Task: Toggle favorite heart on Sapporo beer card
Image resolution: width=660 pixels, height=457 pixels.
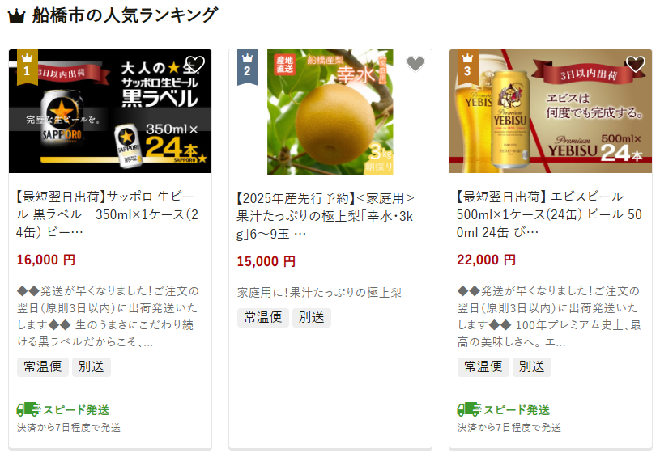Action: click(195, 65)
